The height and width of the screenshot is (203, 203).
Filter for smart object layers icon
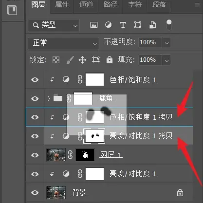(x=152, y=25)
